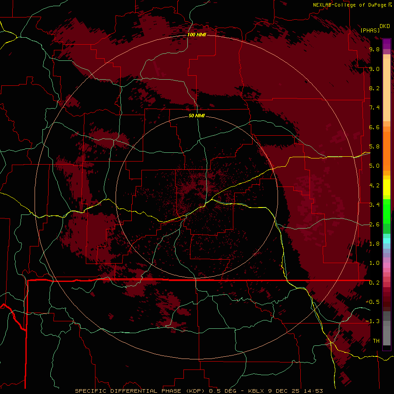This screenshot has height=394, width=394.
Task: Click the 50 NMI range ring label
Action: [x=197, y=116]
